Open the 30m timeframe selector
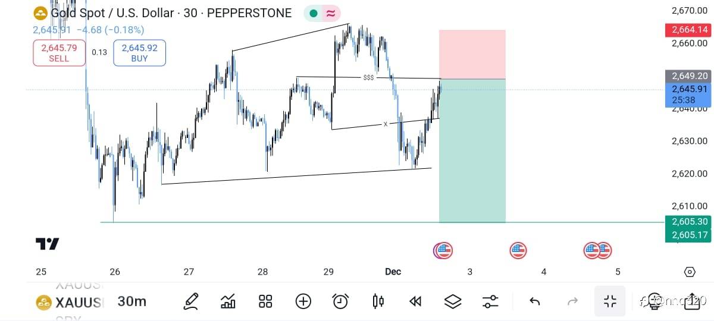Image resolution: width=714 pixels, height=321 pixels. (x=131, y=301)
